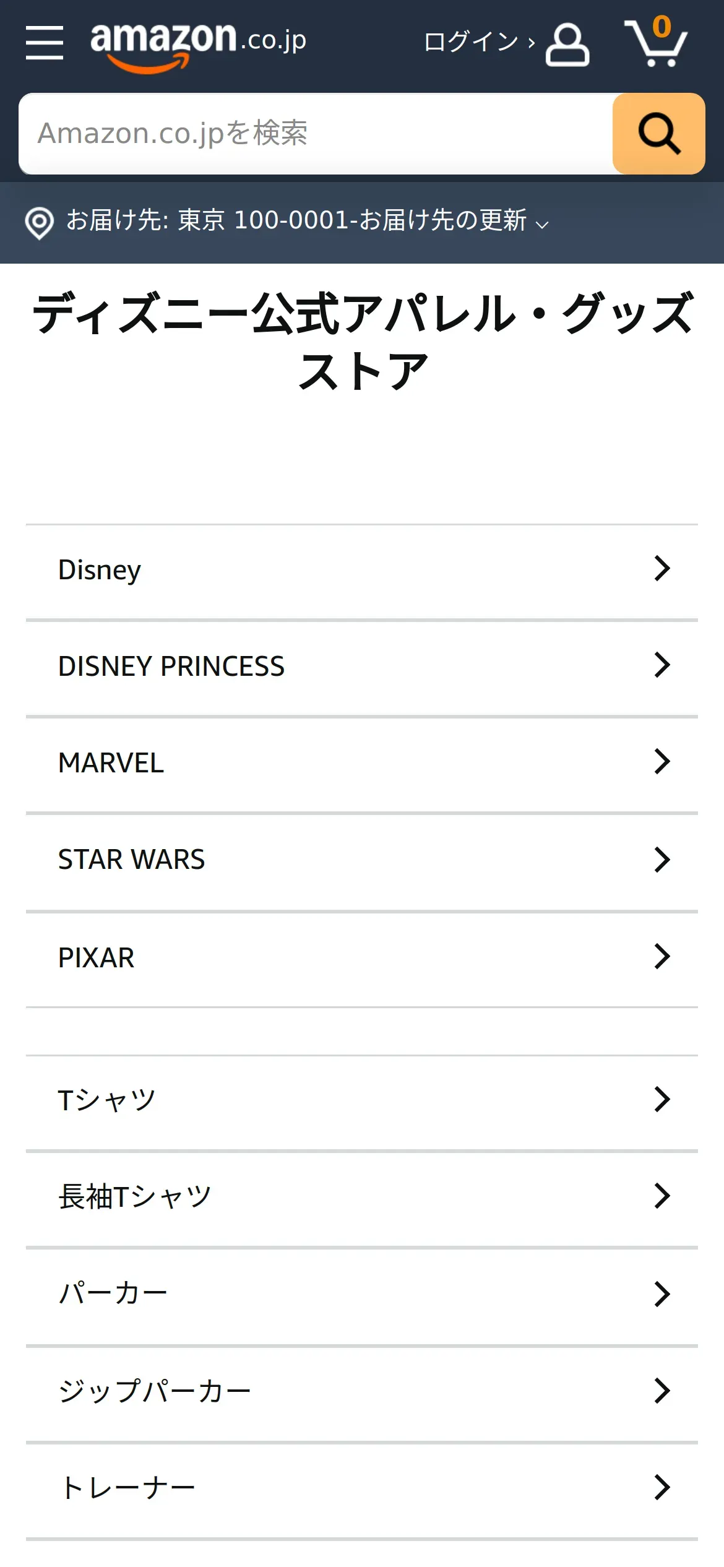Tap the arrow next to ジップパーカー

pos(662,1391)
